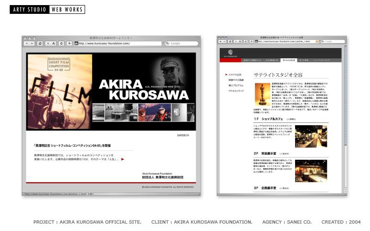Click the ENTER>> link on Kurosawa homepage

point(183,135)
